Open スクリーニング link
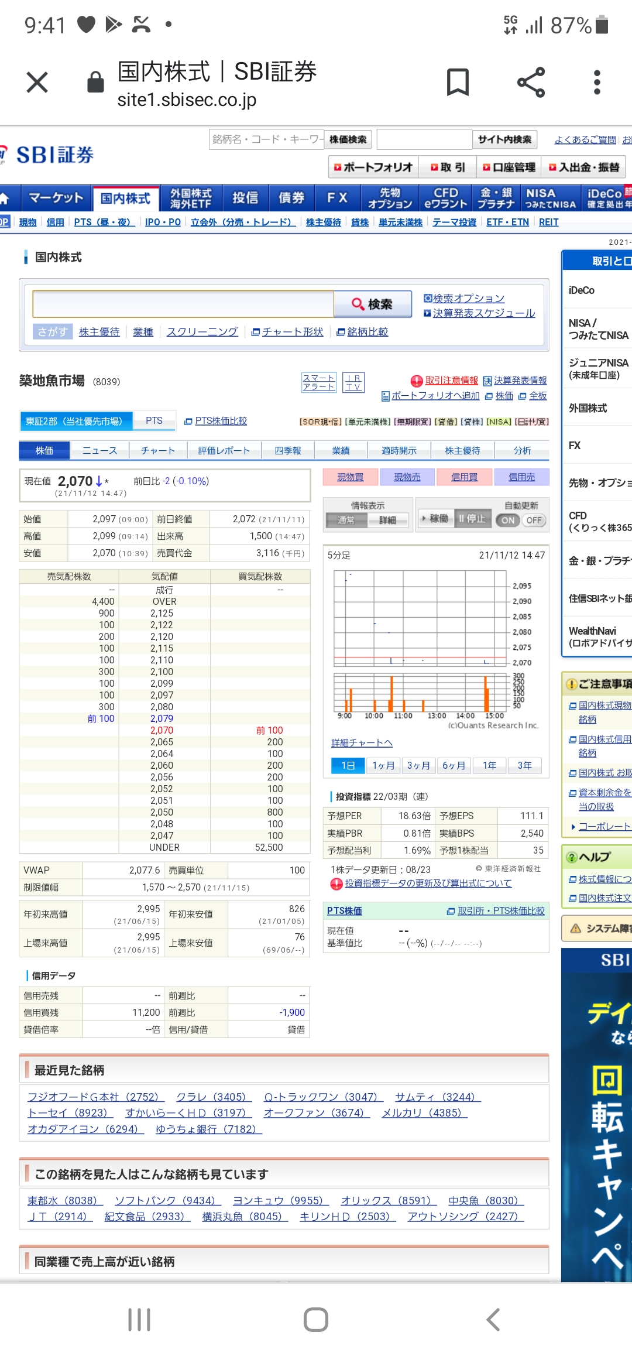This screenshot has width=632, height=1356. click(202, 332)
